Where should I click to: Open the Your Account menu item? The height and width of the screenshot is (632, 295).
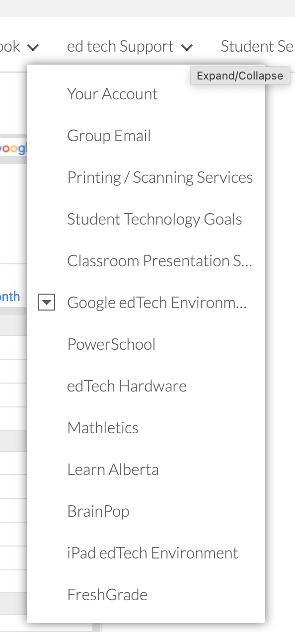tap(112, 94)
